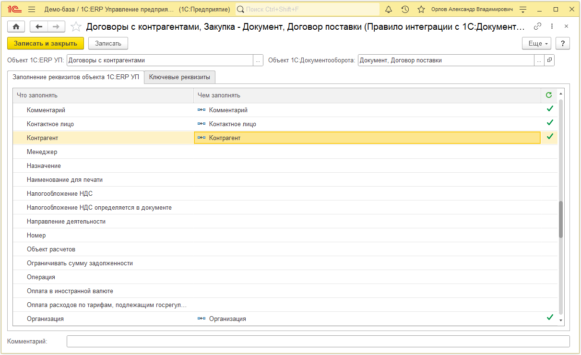581x355 pixels.
Task: Open the history clock icon
Action: (x=405, y=9)
